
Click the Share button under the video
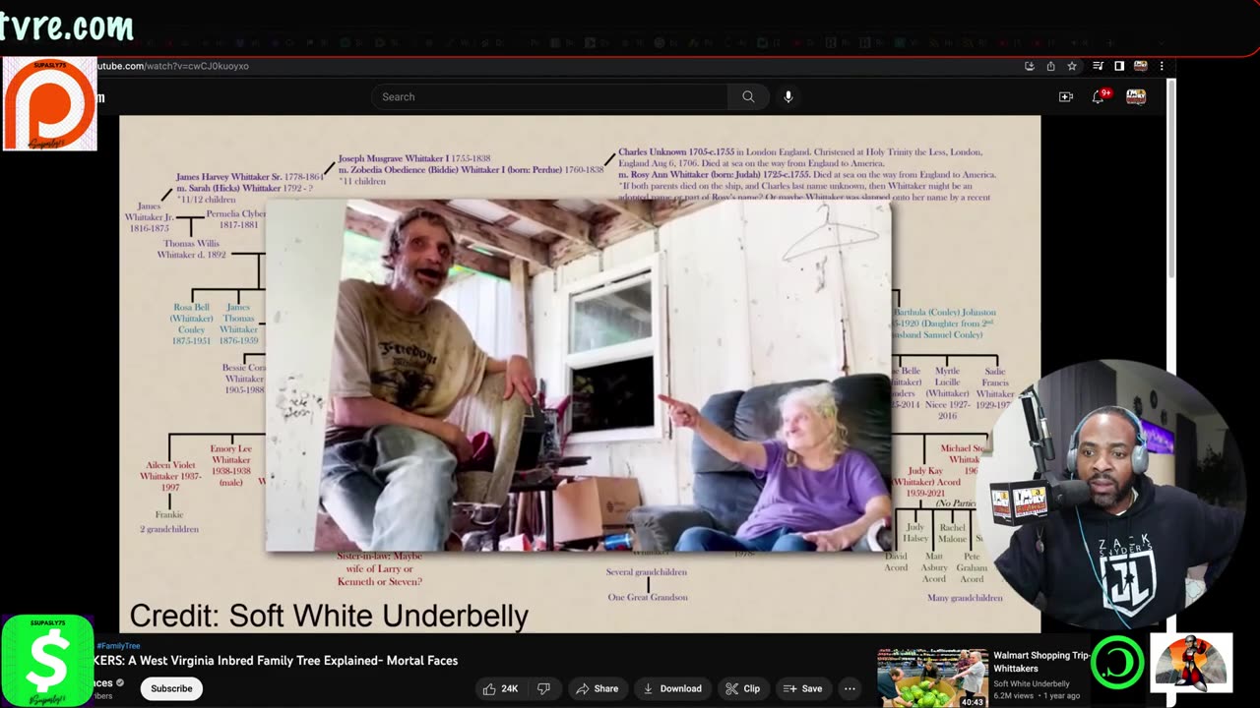(x=598, y=688)
